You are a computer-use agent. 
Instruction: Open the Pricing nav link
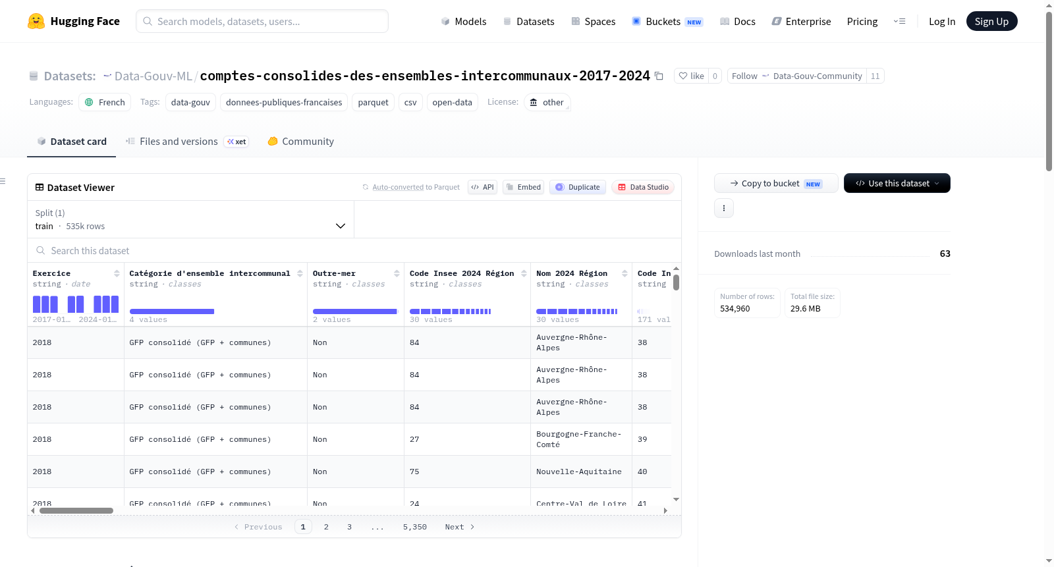(862, 21)
